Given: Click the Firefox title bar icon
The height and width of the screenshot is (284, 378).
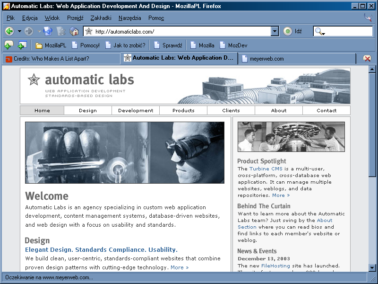Looking at the screenshot, I should pyautogui.click(x=7, y=6).
